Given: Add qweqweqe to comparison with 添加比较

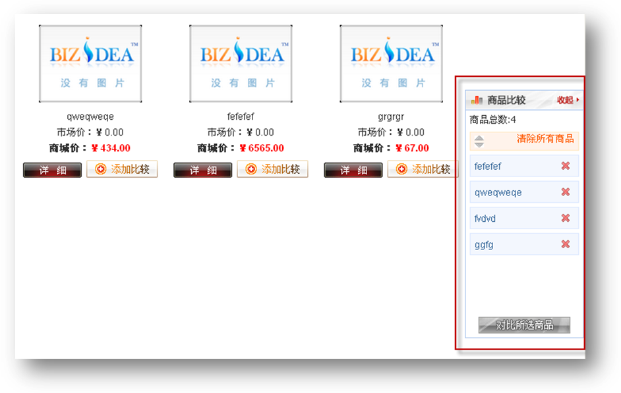Looking at the screenshot, I should 122,169.
